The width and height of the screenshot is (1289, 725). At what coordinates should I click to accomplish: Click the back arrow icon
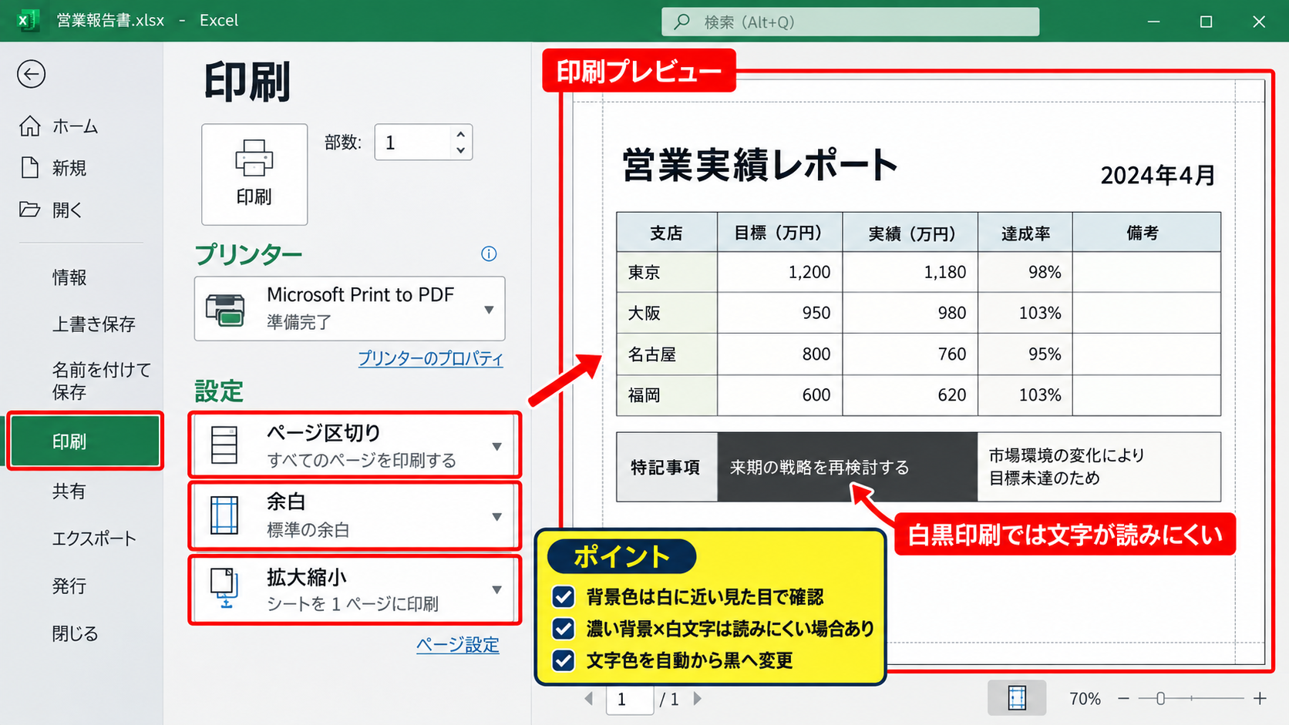pos(32,74)
